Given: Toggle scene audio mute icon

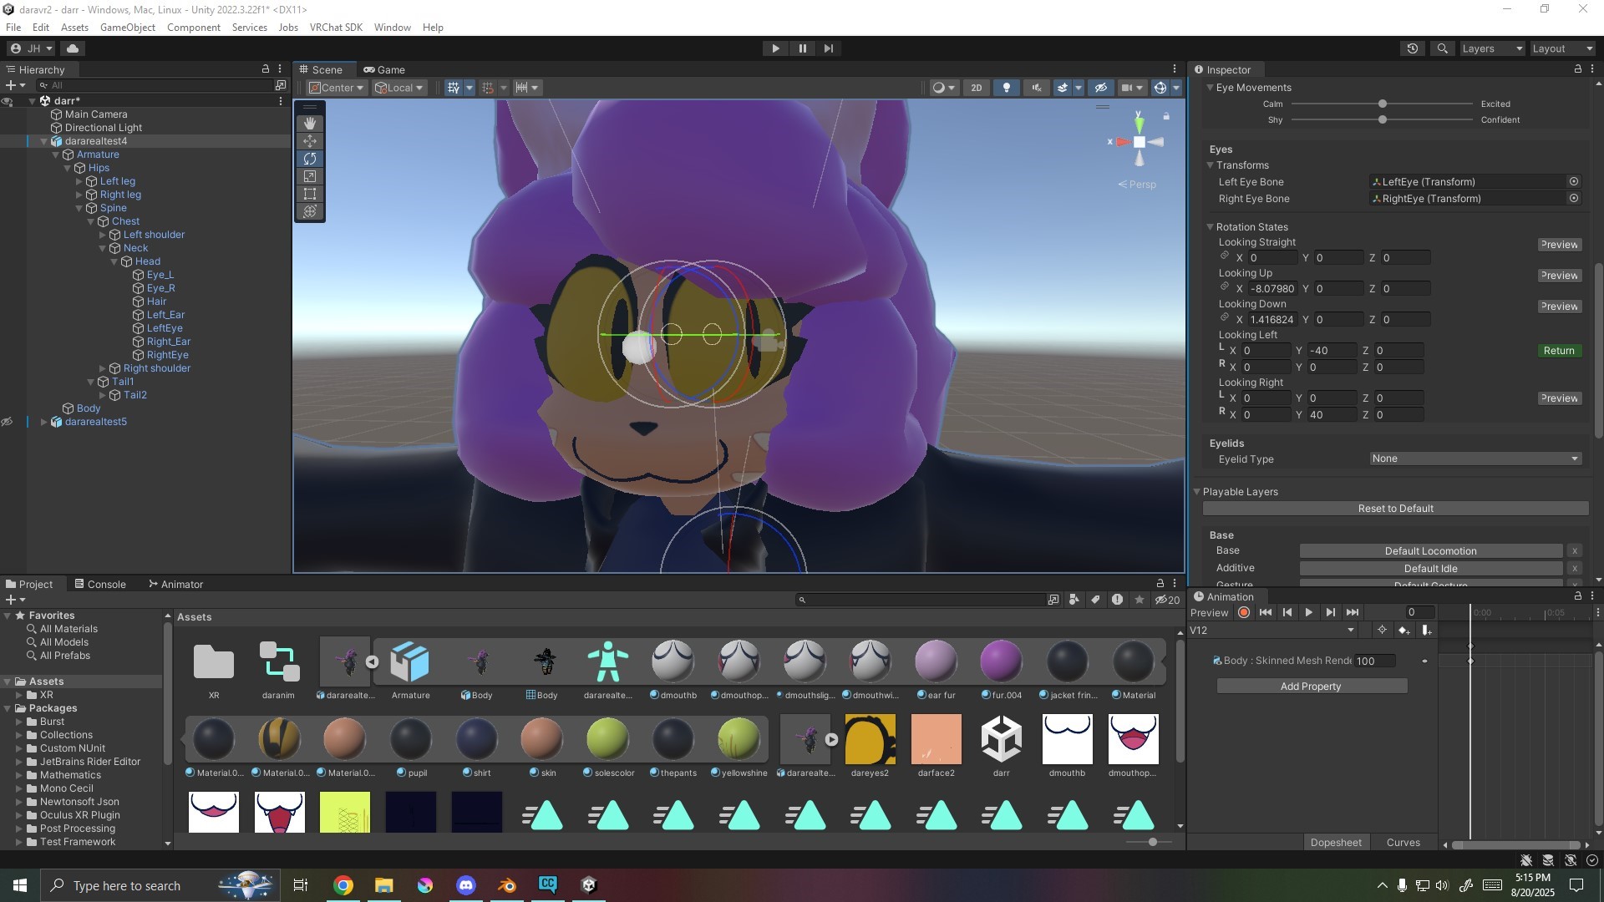Looking at the screenshot, I should [1037, 88].
